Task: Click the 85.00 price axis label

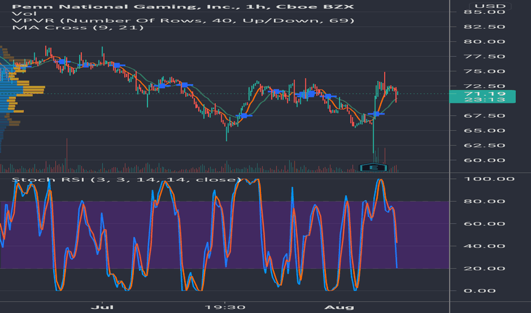Action: tap(484, 12)
